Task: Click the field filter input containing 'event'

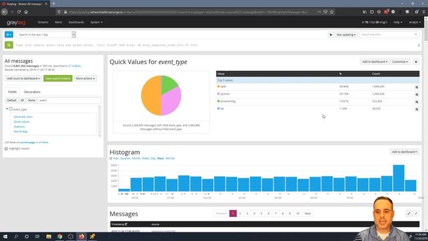Action: 69,100
